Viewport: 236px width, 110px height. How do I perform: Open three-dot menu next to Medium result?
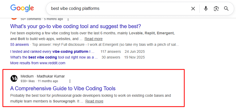[x=70, y=81]
